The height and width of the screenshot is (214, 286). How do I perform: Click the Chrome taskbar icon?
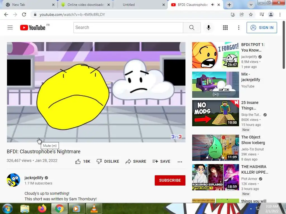59,208
